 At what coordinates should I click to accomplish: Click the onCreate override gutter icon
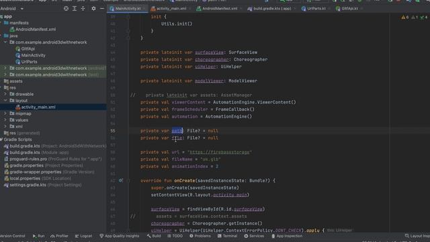click(x=121, y=181)
